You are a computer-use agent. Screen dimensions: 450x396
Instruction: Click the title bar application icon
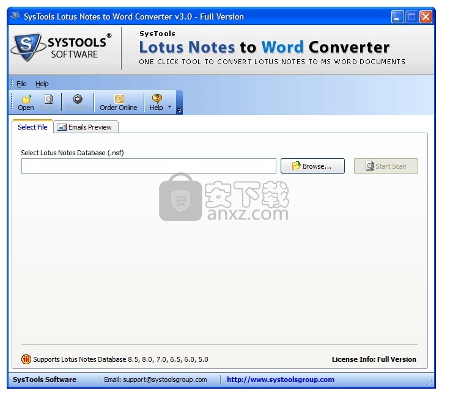click(15, 16)
